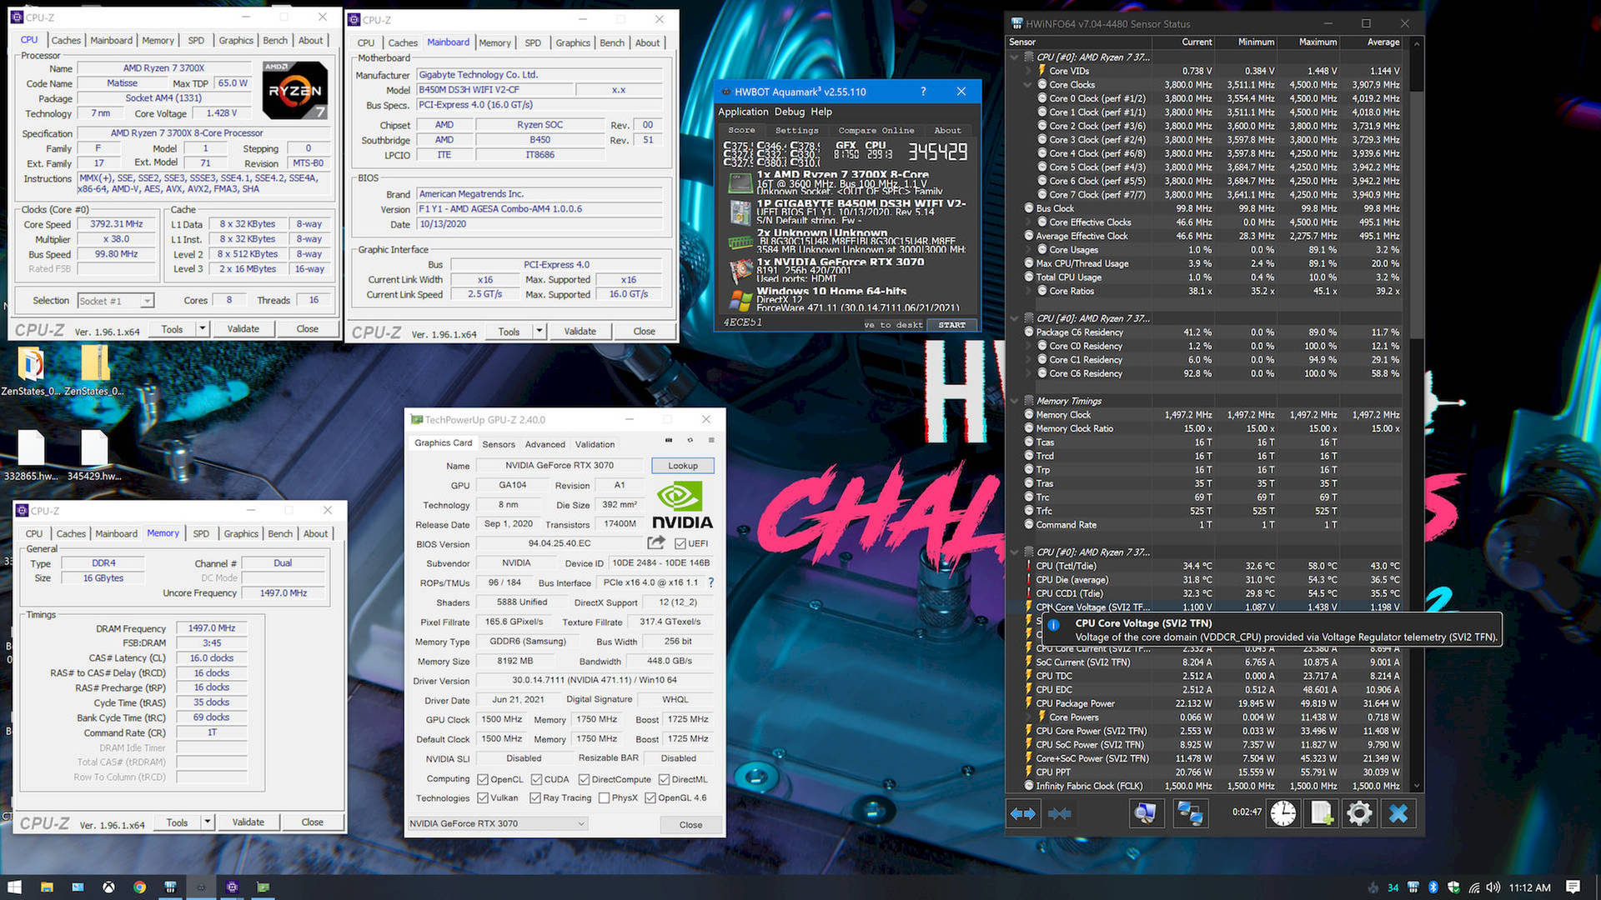
Task: Collapse CPU temperature sensor group in HWiNFO
Action: coord(1015,552)
